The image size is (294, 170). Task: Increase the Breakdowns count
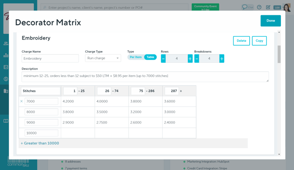pos(222,58)
